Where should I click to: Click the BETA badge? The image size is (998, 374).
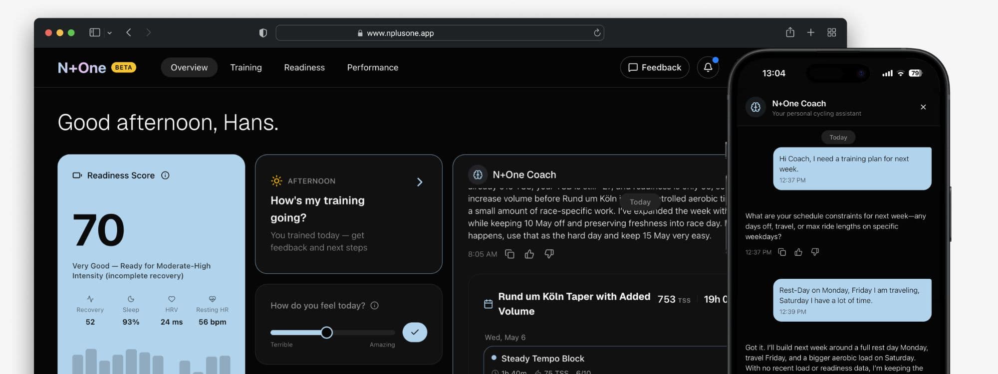(123, 67)
